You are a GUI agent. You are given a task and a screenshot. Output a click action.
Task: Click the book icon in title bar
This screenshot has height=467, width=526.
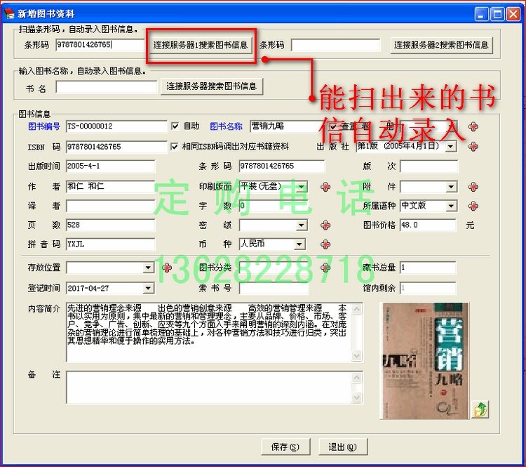9,13
